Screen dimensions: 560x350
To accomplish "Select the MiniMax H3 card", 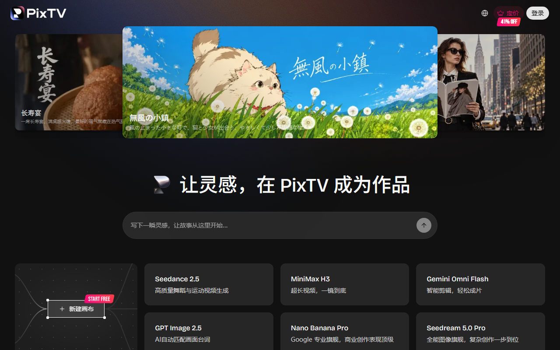I will [x=345, y=284].
